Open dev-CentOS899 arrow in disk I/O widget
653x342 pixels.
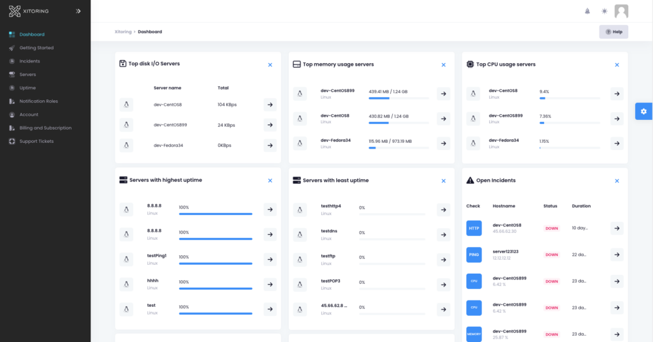pyautogui.click(x=270, y=125)
